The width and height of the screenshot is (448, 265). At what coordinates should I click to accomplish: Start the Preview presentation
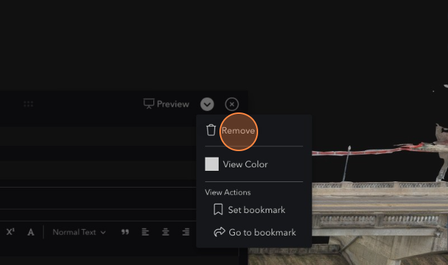166,104
